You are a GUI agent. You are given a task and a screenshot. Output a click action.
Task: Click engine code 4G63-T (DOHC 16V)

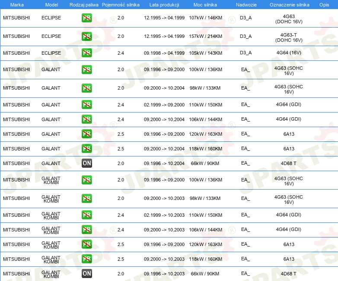coord(289,37)
